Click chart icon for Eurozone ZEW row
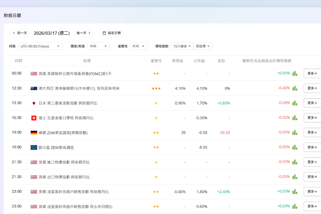321x214 pixels. [x=295, y=147]
